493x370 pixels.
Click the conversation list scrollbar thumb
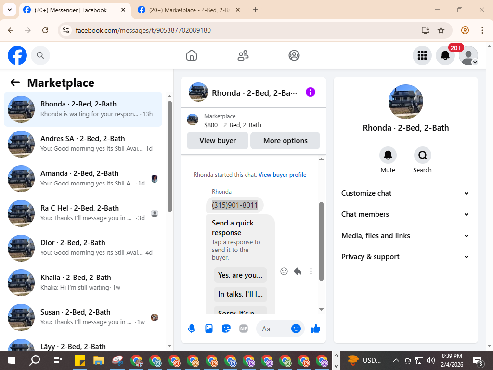170,157
